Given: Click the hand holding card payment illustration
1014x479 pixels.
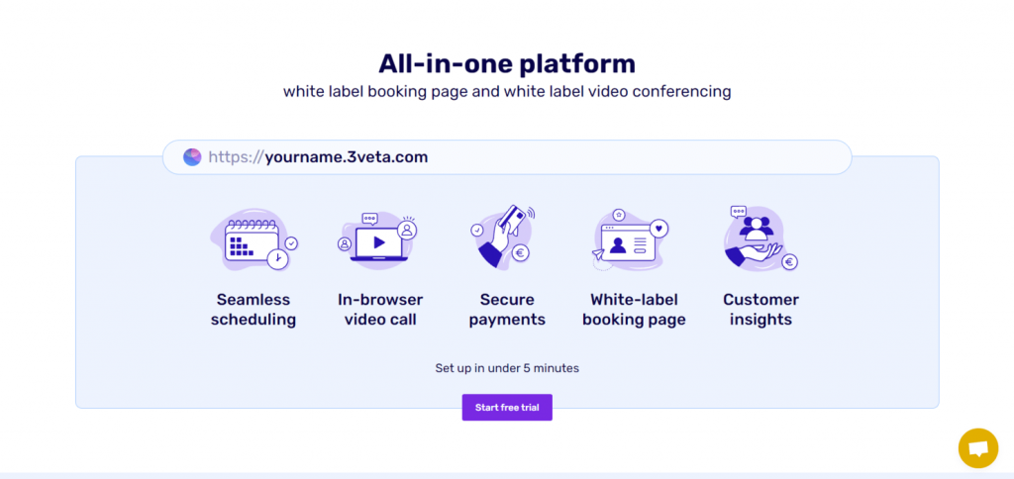Looking at the screenshot, I should [505, 237].
